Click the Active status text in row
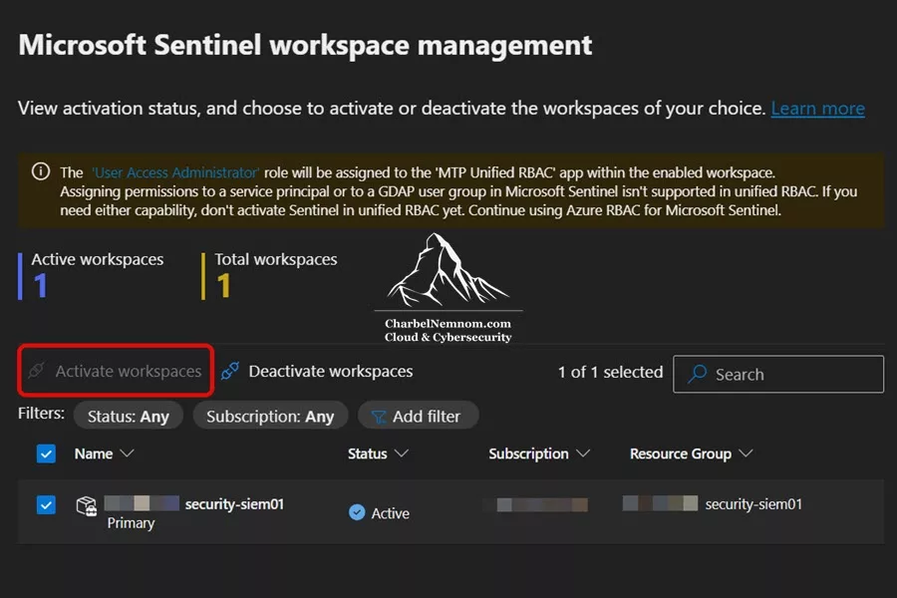897x598 pixels. [390, 513]
